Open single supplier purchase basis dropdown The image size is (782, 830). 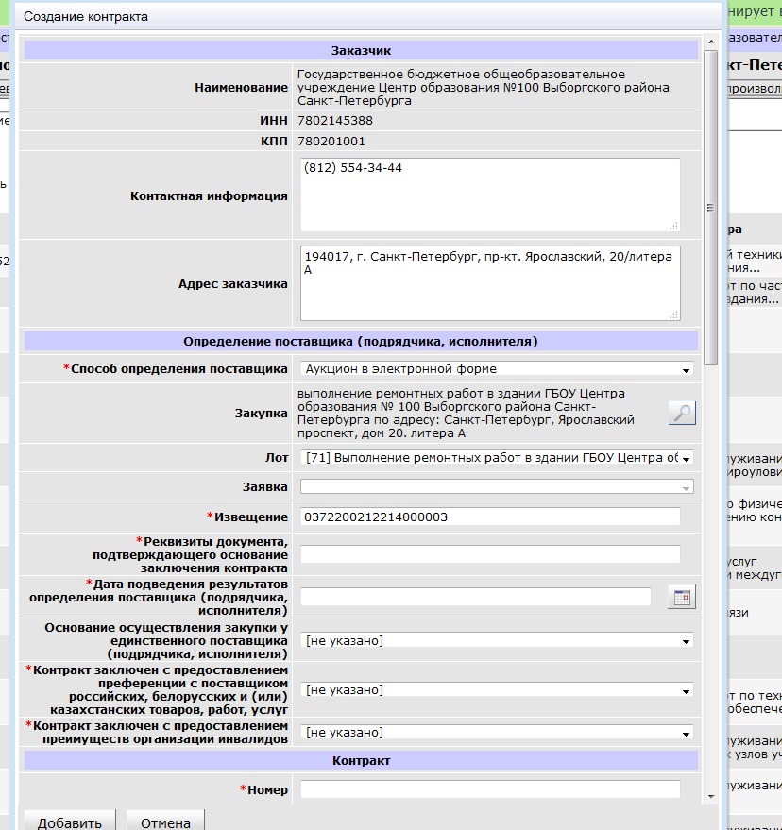pyautogui.click(x=497, y=641)
